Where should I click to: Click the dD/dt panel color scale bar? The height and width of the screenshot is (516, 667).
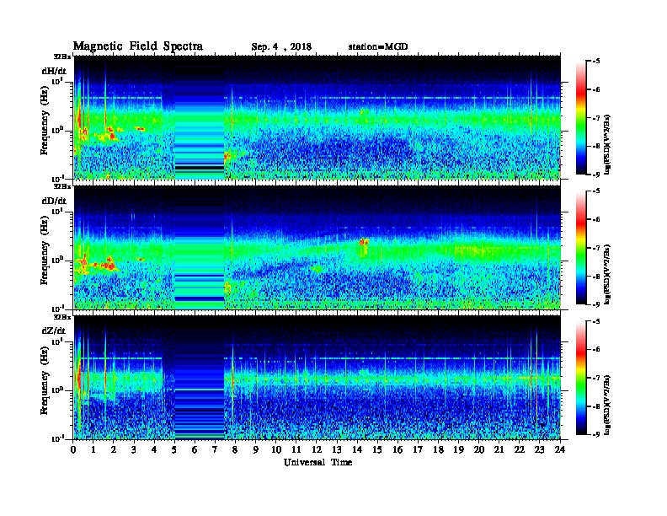point(581,248)
